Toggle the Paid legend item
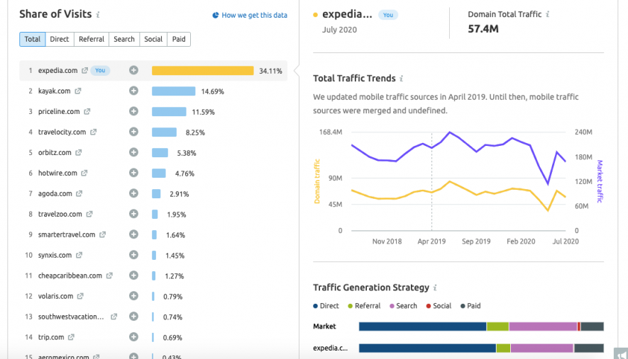628x359 pixels. [x=470, y=306]
